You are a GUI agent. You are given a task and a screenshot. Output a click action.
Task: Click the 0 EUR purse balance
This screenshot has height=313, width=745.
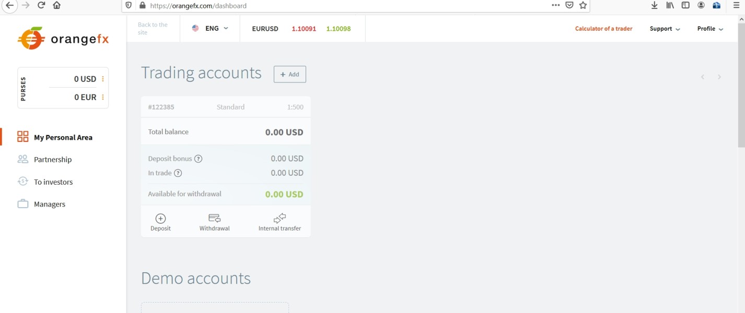[85, 97]
